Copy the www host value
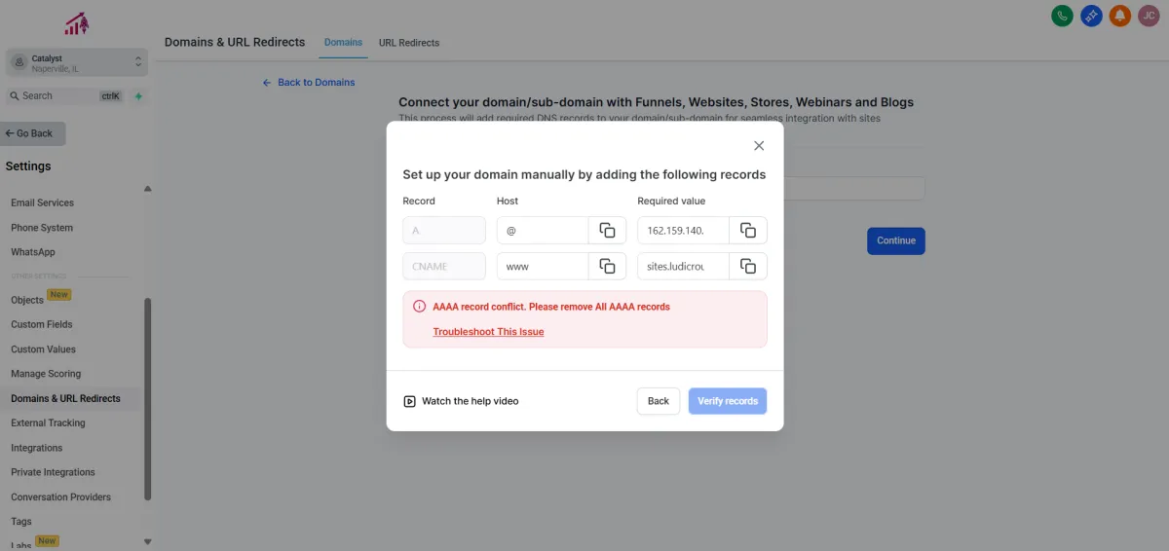Viewport: 1169px width, 551px height. pyautogui.click(x=607, y=266)
